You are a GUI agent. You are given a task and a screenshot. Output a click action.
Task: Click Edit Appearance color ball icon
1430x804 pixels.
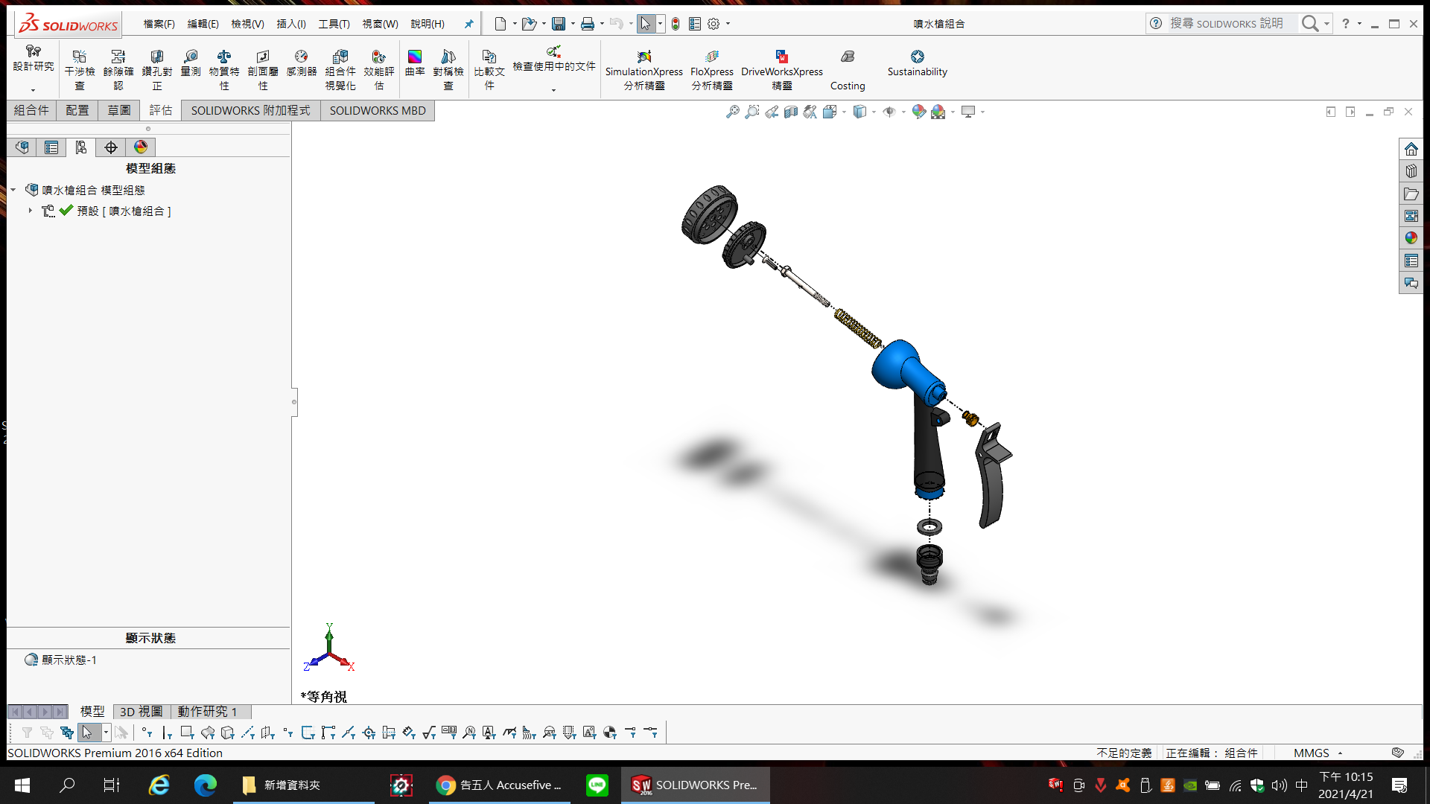[919, 112]
